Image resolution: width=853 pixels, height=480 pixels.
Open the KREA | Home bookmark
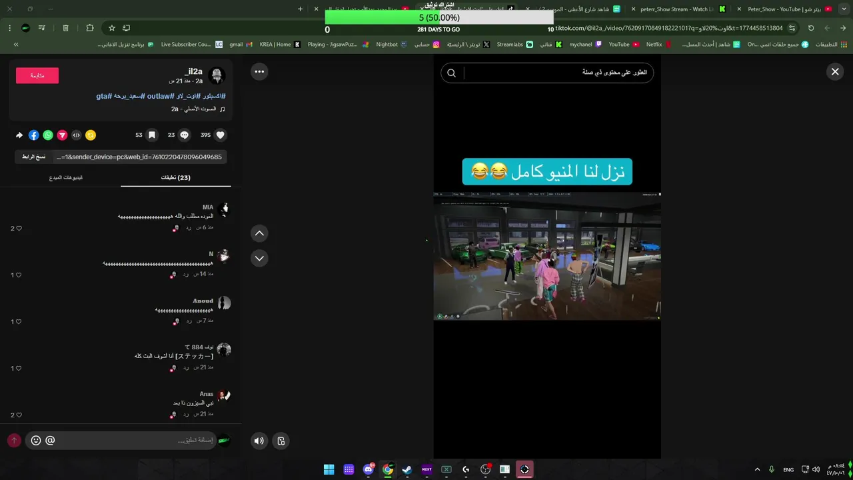click(x=280, y=44)
